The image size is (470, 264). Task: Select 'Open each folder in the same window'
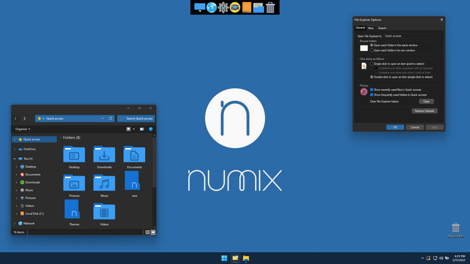[372, 45]
